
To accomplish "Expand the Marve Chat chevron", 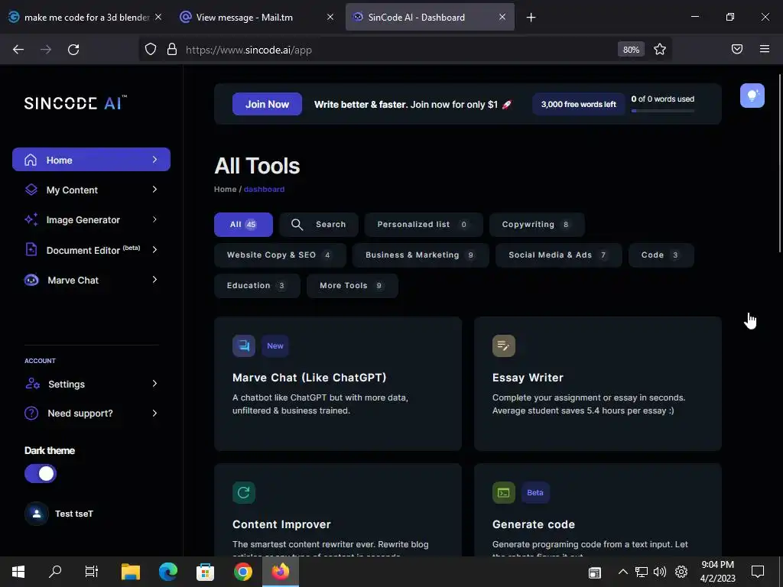I will pos(154,280).
